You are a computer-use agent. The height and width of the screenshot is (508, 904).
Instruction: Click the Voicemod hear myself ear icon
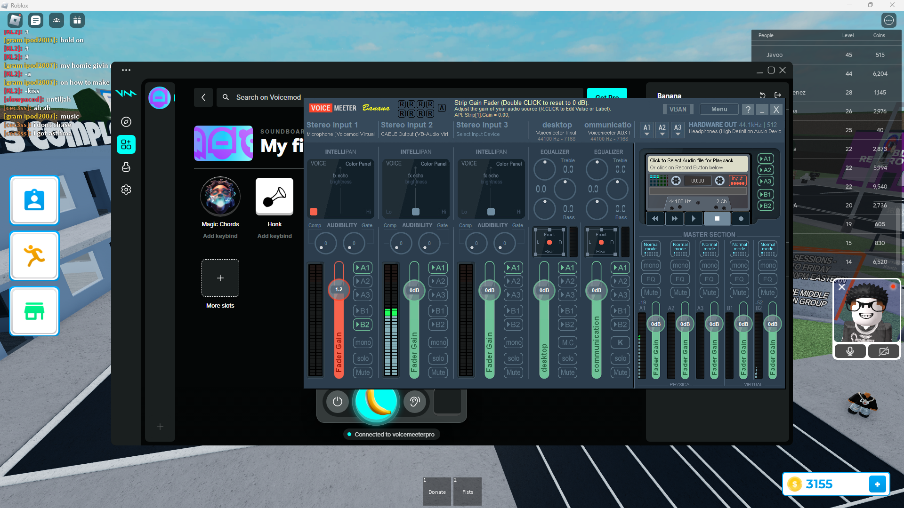(415, 402)
